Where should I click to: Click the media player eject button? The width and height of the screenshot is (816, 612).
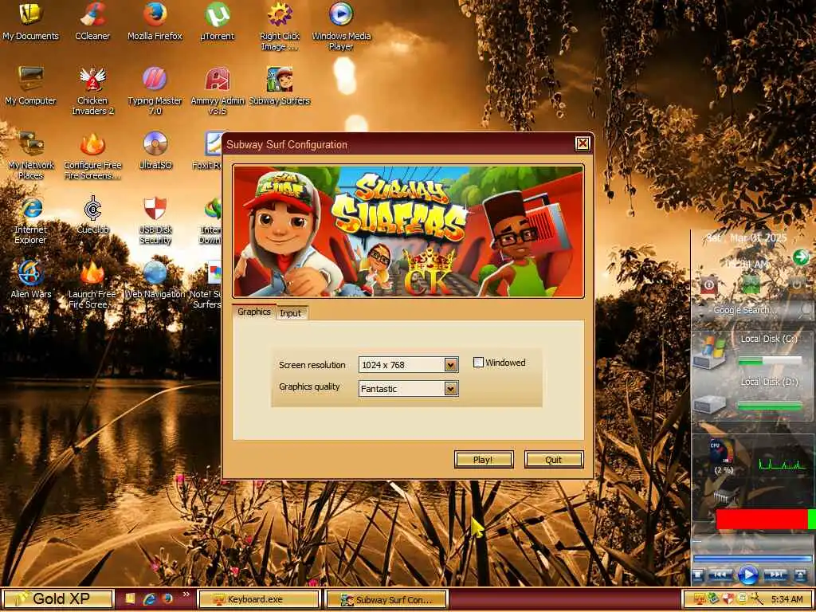800,575
